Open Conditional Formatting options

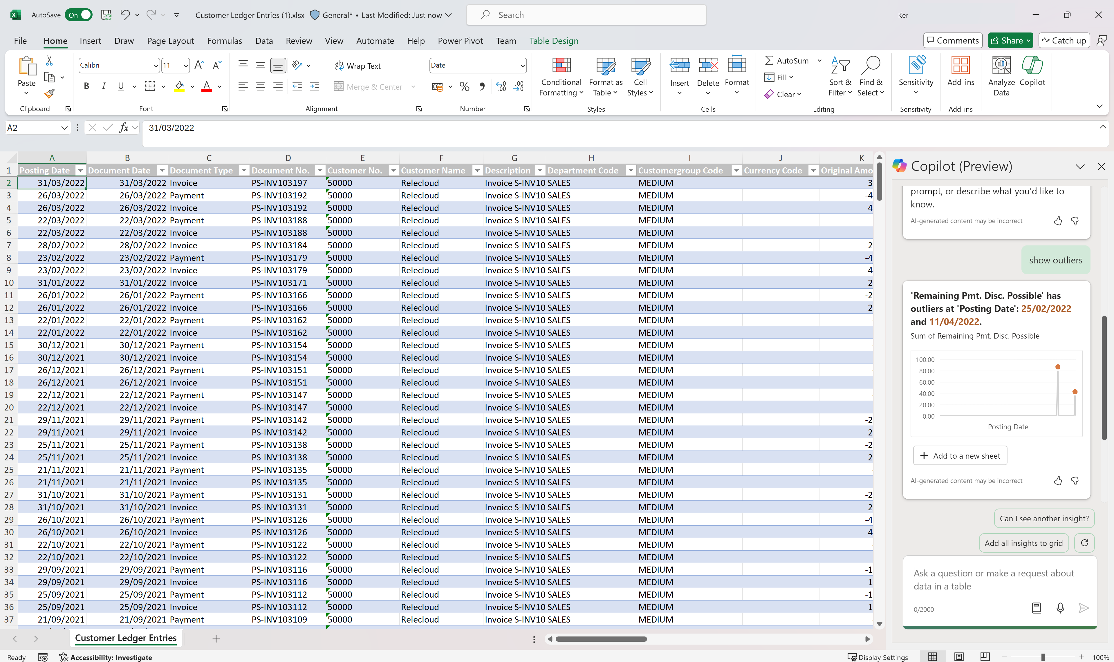point(561,76)
